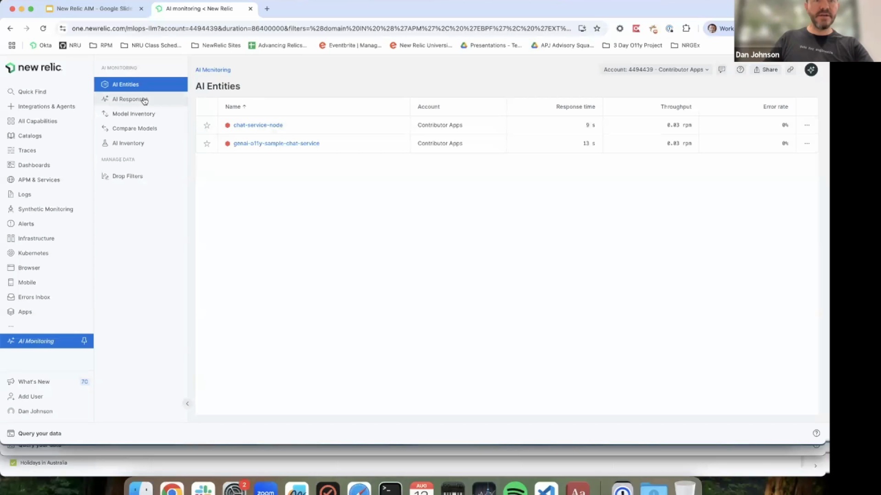
Task: Open Compare Models in the sidebar
Action: coord(134,128)
